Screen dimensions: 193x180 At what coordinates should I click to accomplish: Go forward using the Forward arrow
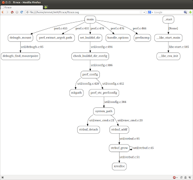[7, 12]
